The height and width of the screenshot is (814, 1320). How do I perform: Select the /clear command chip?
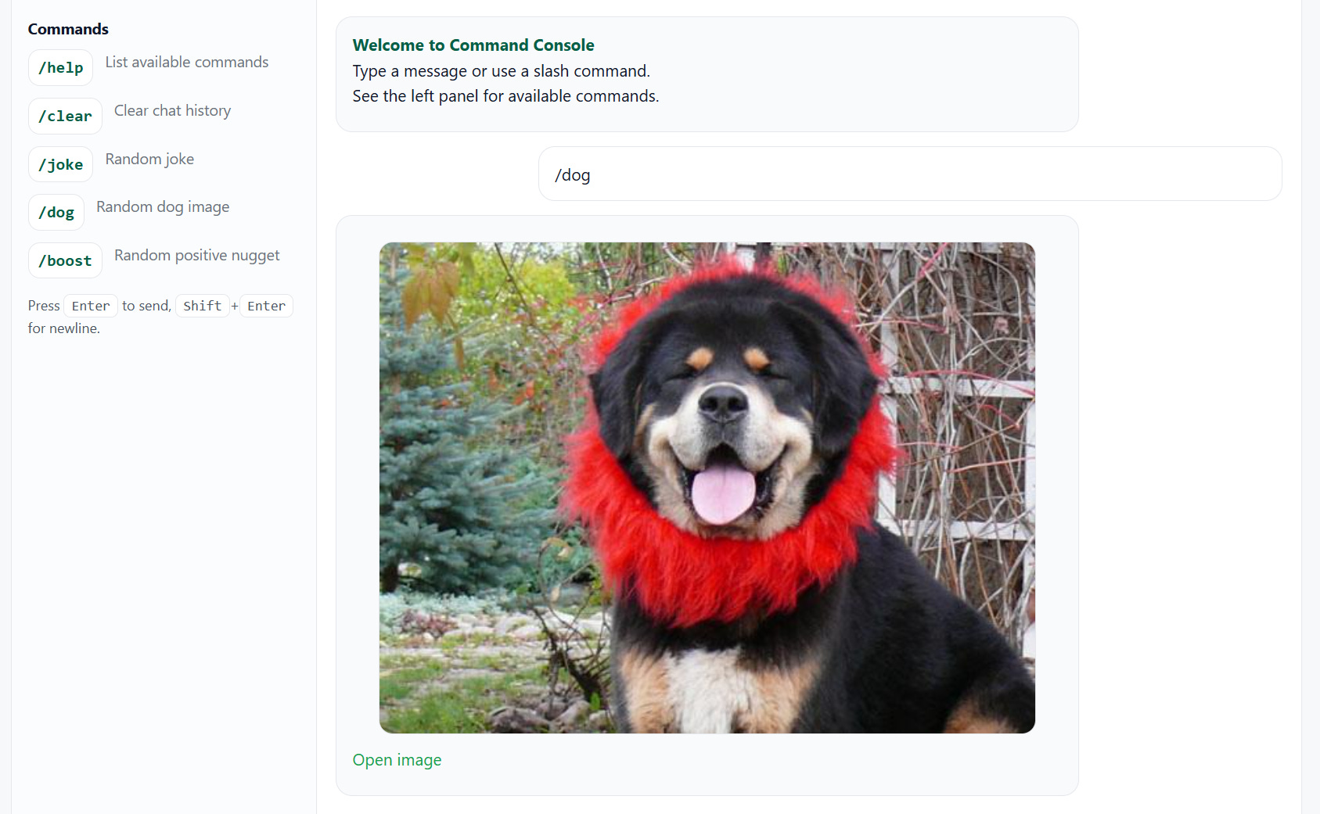[x=65, y=117]
